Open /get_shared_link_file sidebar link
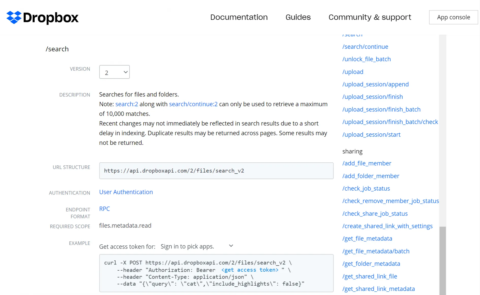Screen dimensions: 480x295 click(369, 276)
